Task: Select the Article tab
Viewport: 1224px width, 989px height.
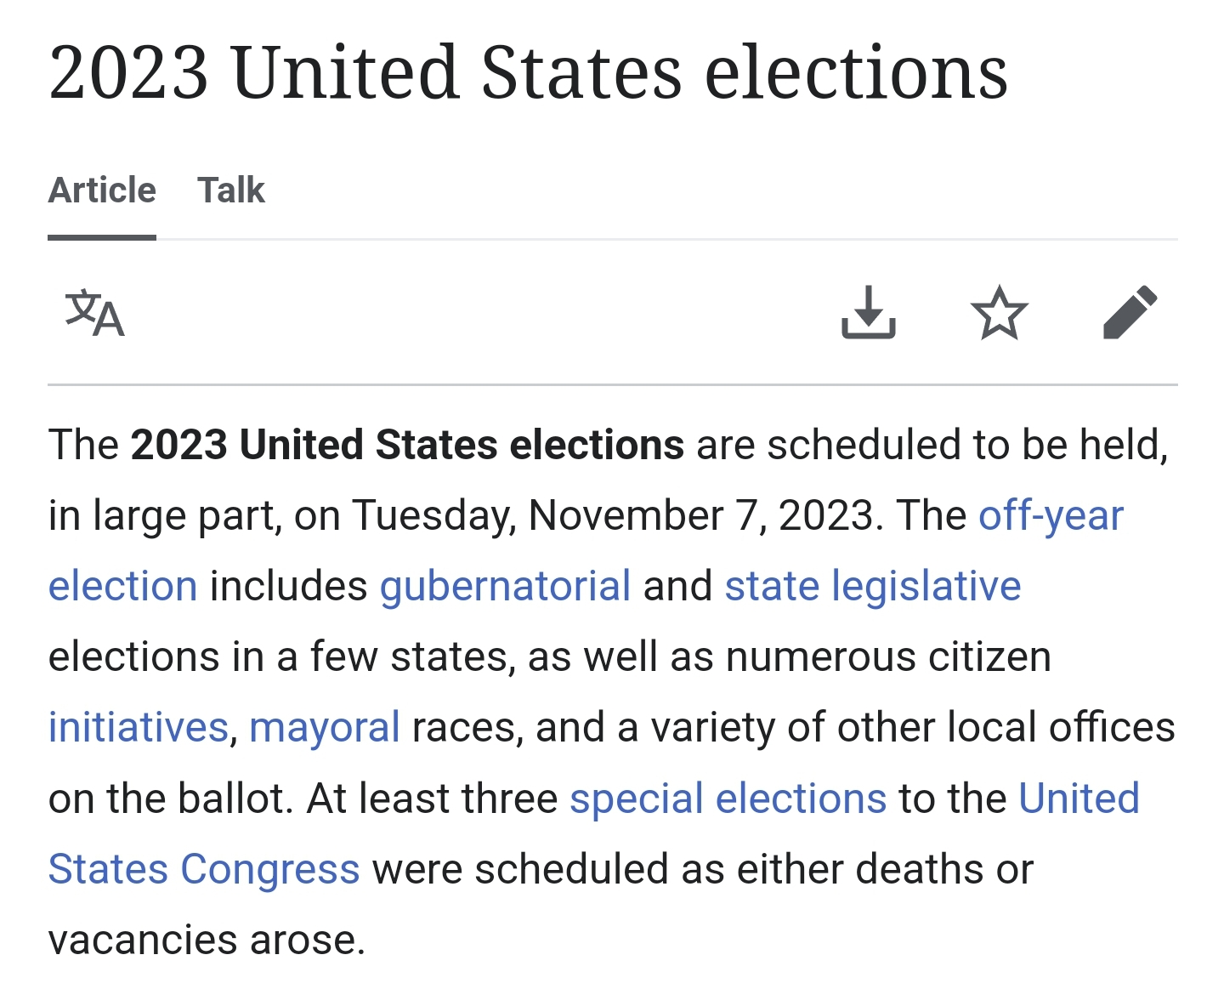Action: (102, 190)
